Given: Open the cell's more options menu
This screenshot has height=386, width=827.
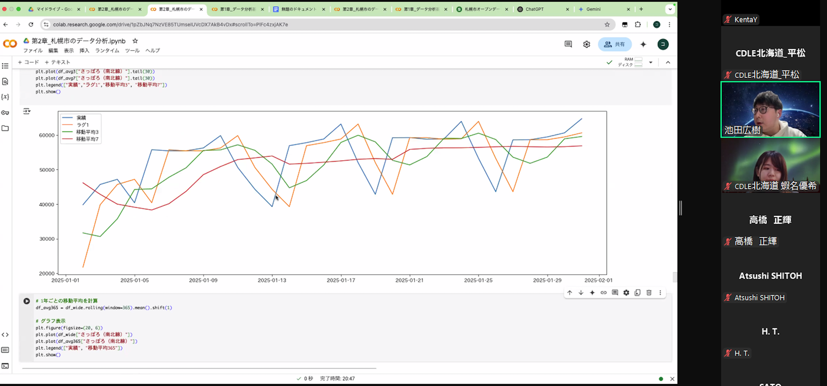Looking at the screenshot, I should pyautogui.click(x=660, y=293).
